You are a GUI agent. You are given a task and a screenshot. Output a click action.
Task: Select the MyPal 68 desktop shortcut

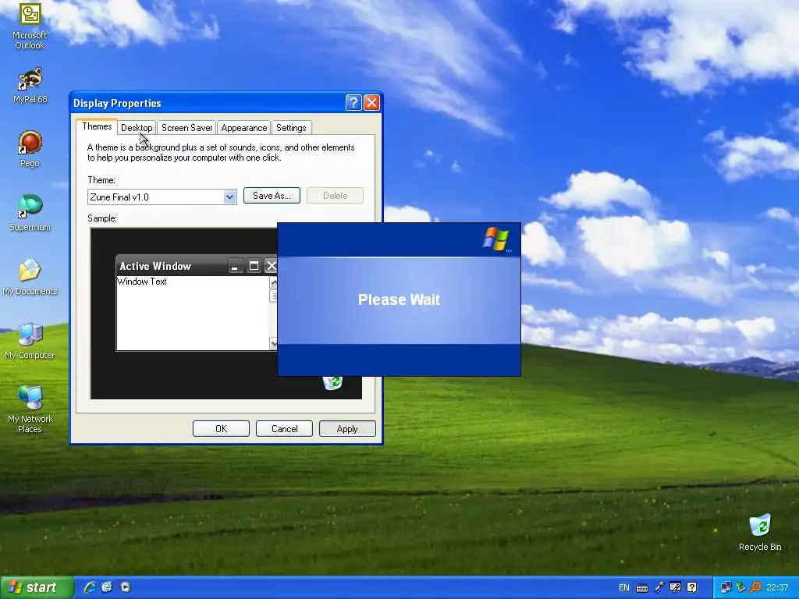30,85
